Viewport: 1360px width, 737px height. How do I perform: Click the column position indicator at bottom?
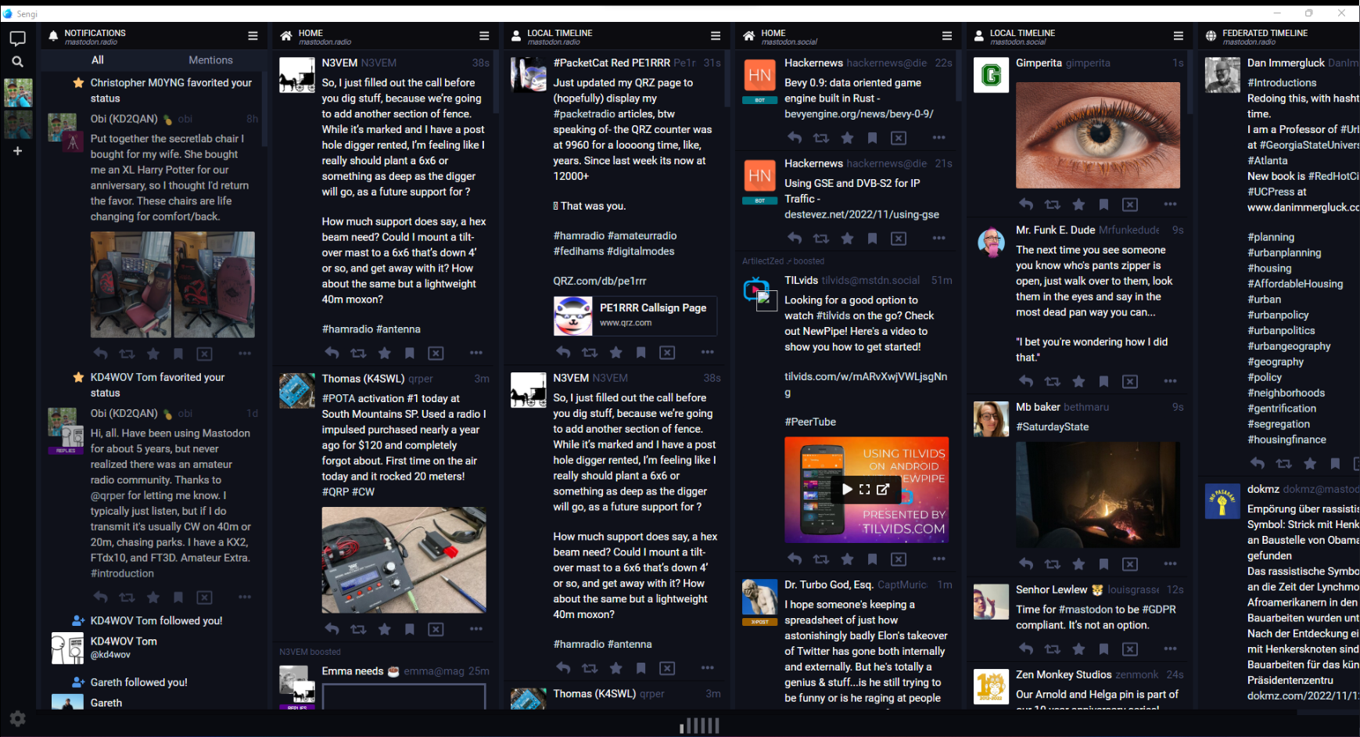click(x=699, y=726)
